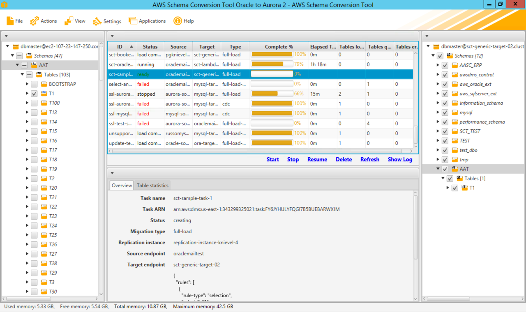This screenshot has width=526, height=312.
Task: Click the mysql schema icon
Action: click(x=455, y=112)
